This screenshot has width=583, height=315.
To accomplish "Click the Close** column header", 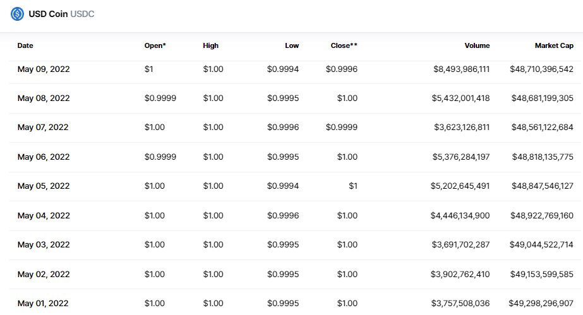I will point(344,45).
